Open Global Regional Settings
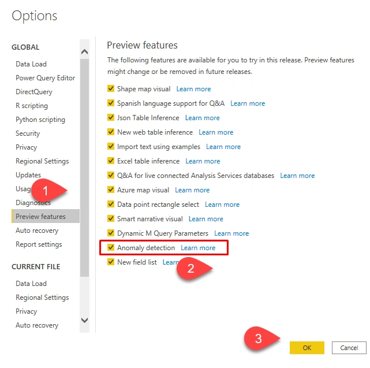Viewport: 370px width, 368px height. 42,161
